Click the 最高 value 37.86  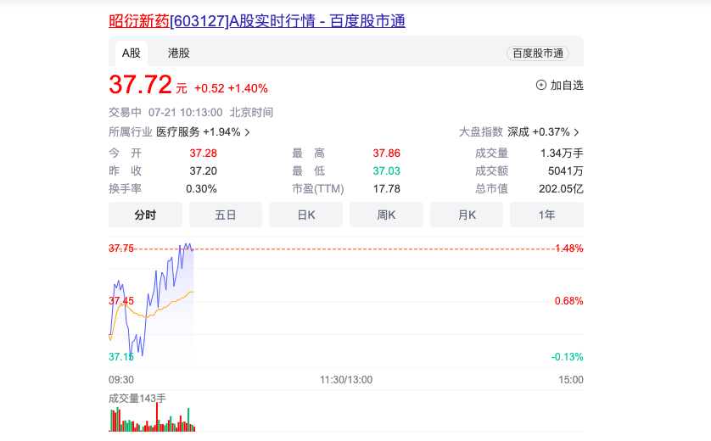[386, 154]
